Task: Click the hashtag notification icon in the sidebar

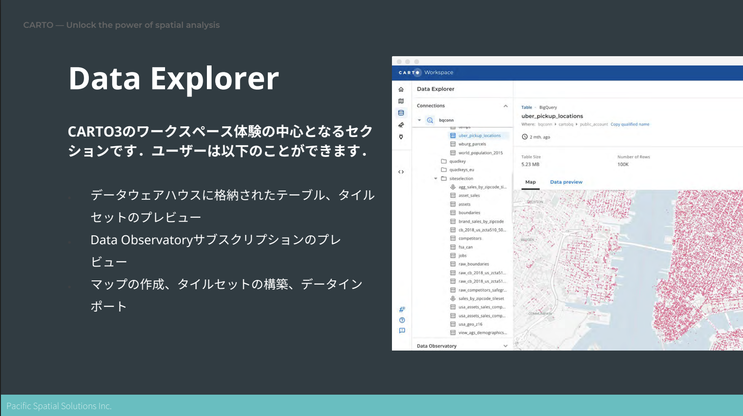Action: coord(402,309)
